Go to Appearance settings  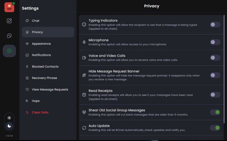tap(48, 43)
